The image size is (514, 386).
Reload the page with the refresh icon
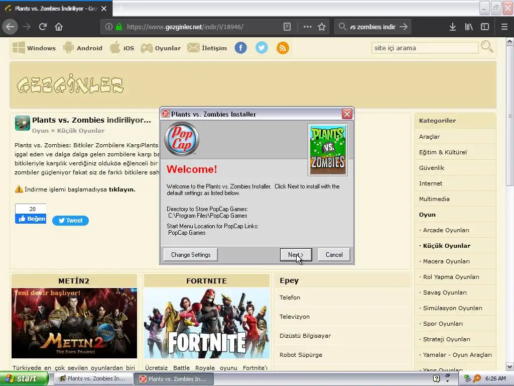(43, 27)
